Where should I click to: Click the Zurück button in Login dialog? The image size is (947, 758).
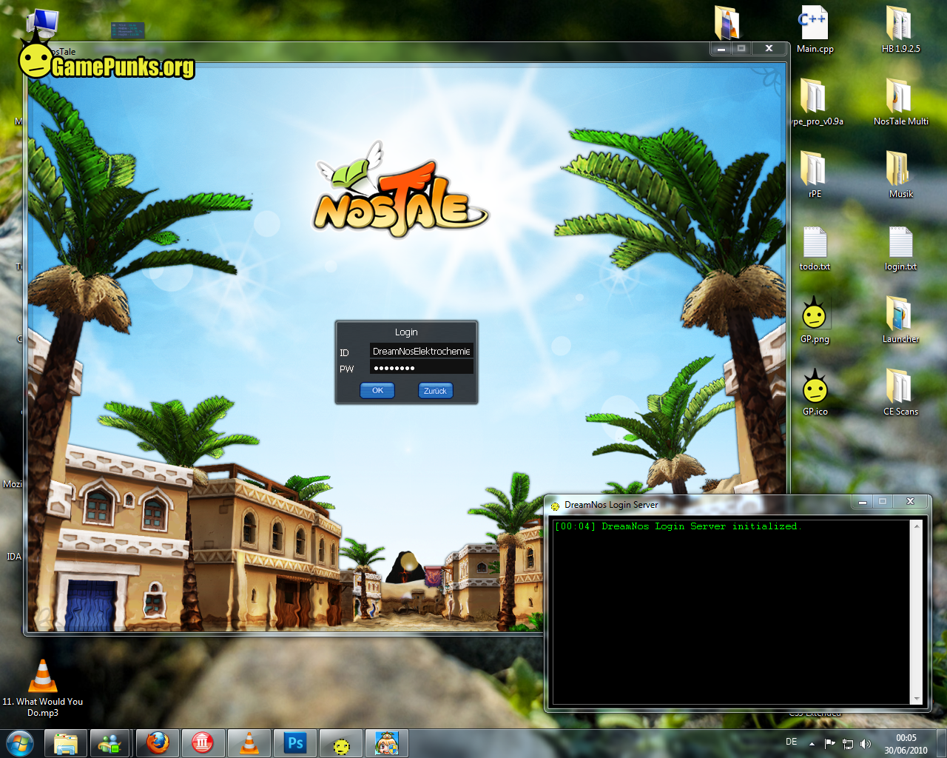(x=435, y=391)
